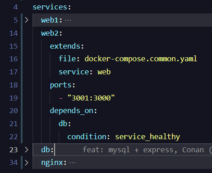Viewport: 212px width, 173px height.
Task: Click line number 22 in gutter
Action: (14, 137)
